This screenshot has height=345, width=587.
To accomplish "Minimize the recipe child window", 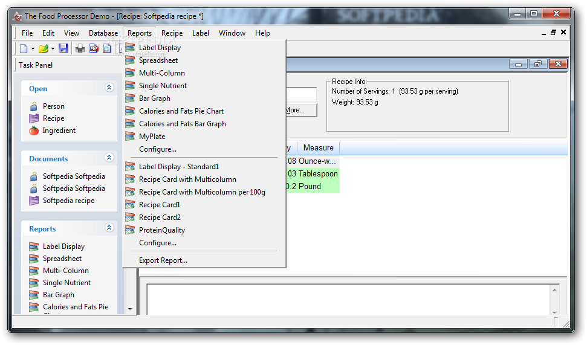I will [519, 64].
